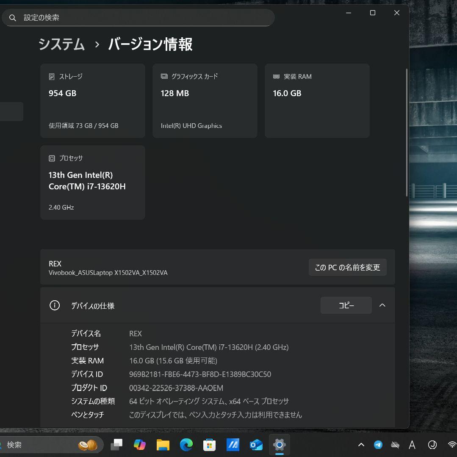Click the RAM icon on the 実装 RAM card

tap(277, 76)
